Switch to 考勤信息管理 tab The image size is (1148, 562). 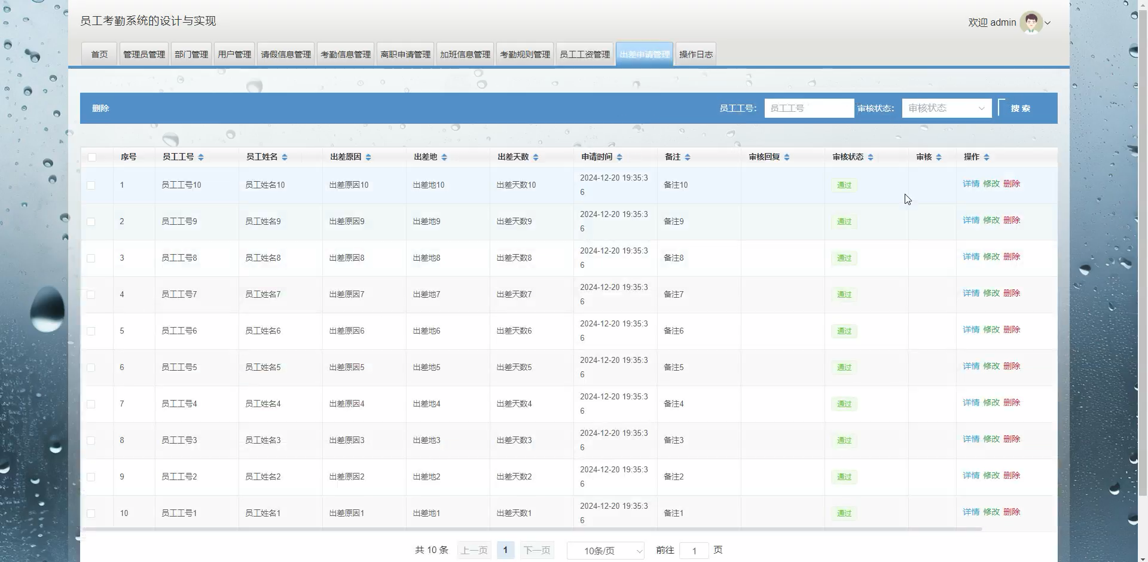pos(346,54)
